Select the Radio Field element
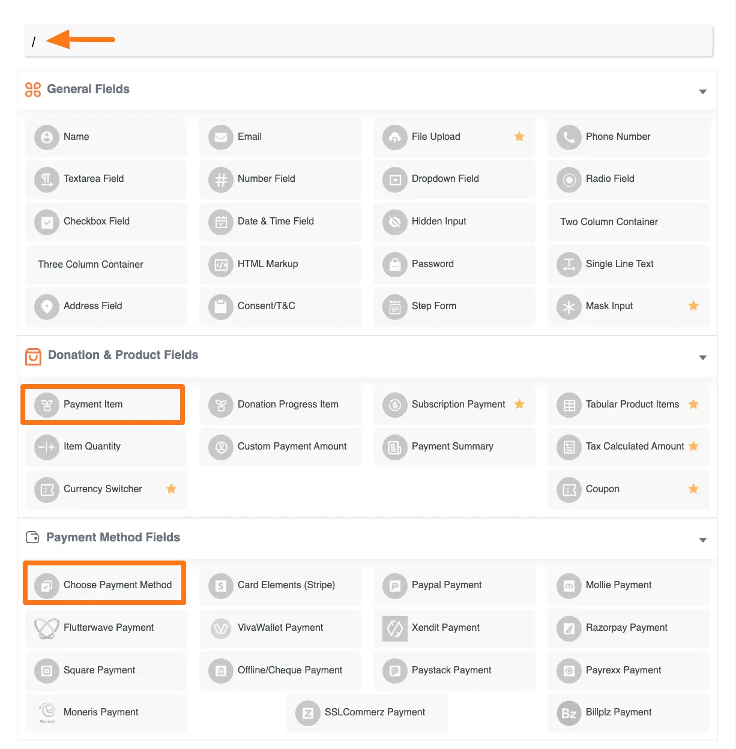The image size is (736, 749). [627, 179]
